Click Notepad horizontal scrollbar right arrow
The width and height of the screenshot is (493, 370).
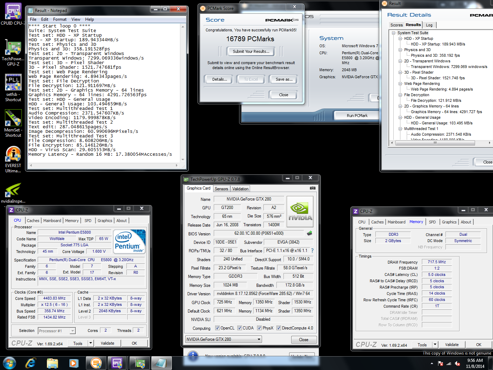[176, 165]
